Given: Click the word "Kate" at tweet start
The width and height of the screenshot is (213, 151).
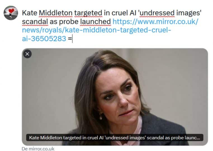Looking at the screenshot, I should coord(30,13).
